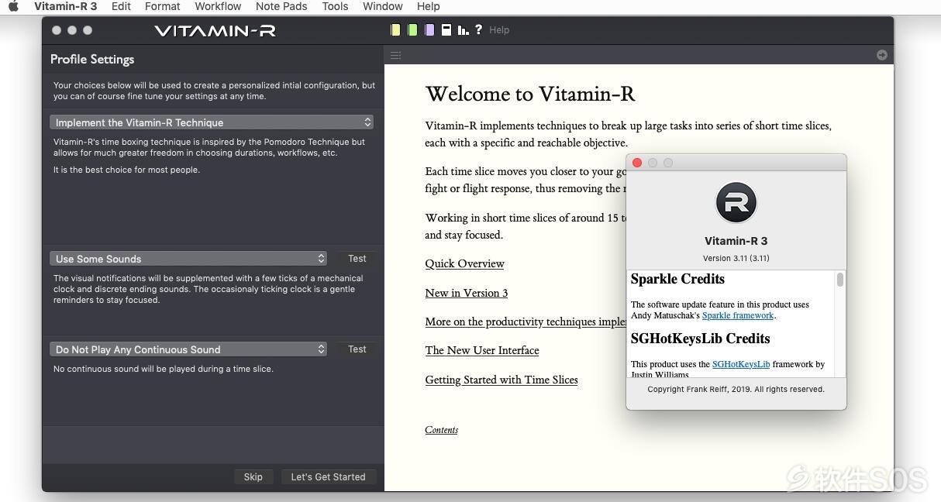Image resolution: width=941 pixels, height=502 pixels.
Task: Click the Skip button
Action: [253, 477]
